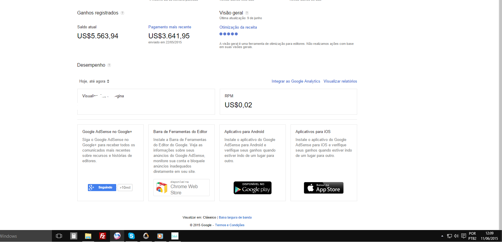Expand the 'Hoje, até agora' period selector

[94, 81]
